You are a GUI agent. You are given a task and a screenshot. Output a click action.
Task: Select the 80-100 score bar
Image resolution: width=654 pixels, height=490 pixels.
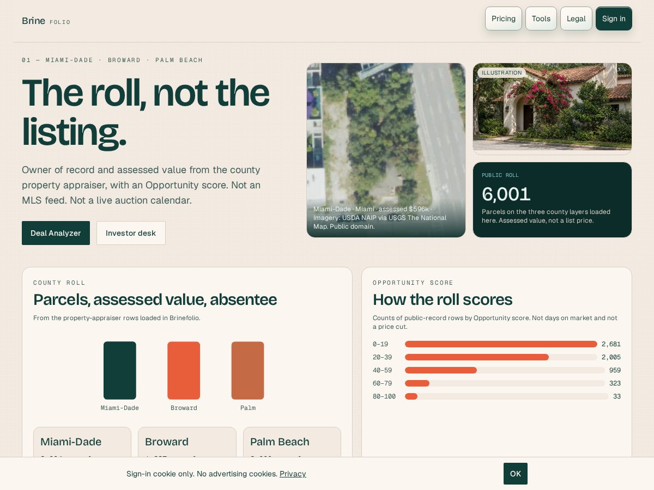506,396
